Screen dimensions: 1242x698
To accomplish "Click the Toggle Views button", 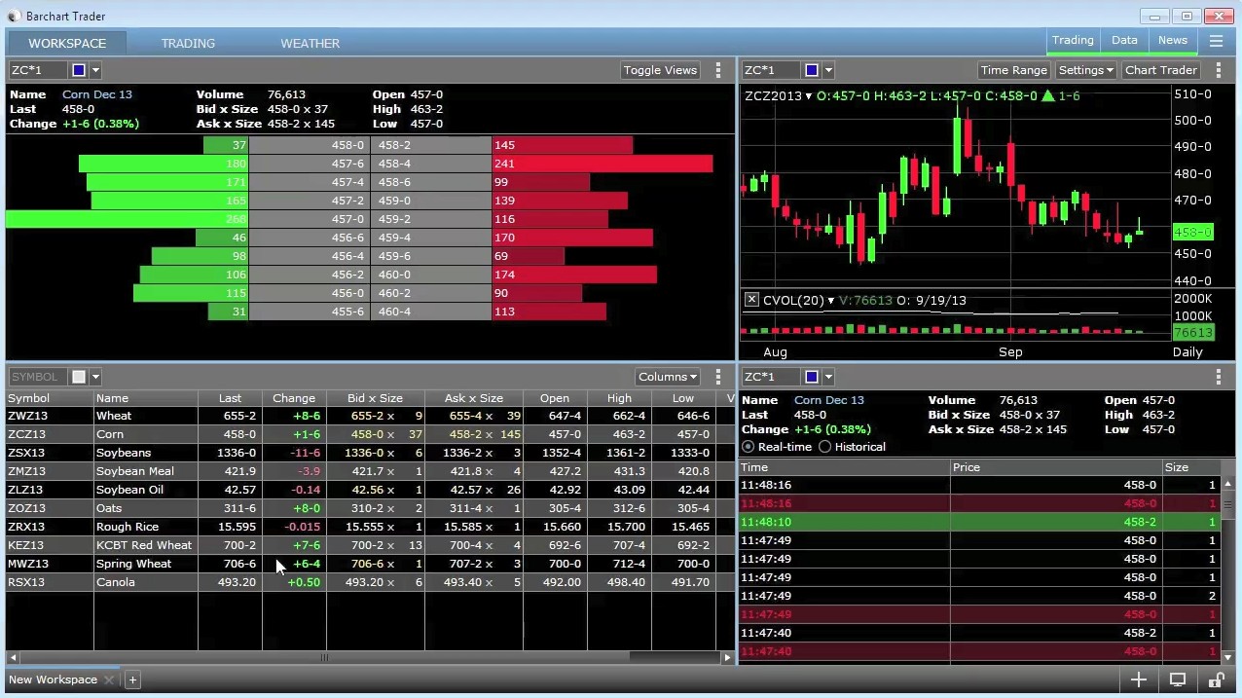I will click(660, 70).
